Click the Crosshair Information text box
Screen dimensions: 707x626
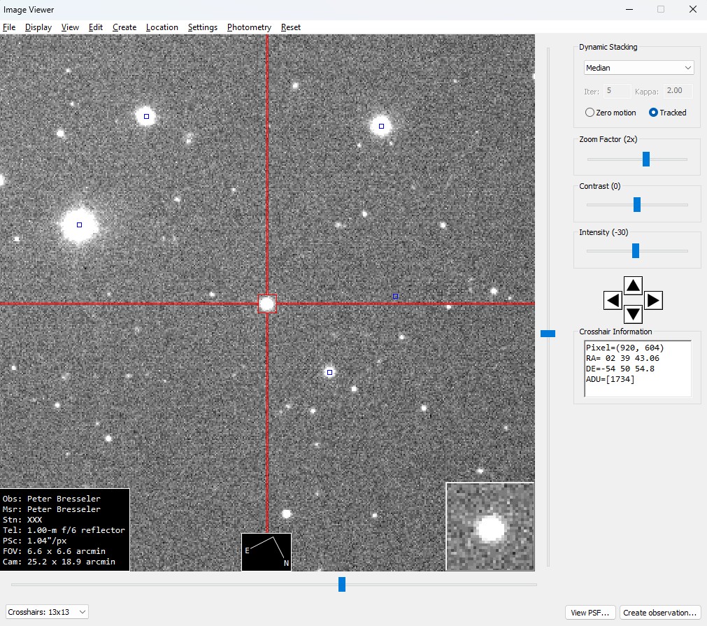tap(637, 369)
